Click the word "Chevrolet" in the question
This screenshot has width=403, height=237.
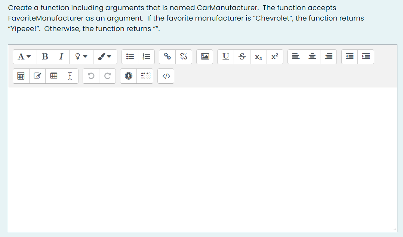pos(273,18)
